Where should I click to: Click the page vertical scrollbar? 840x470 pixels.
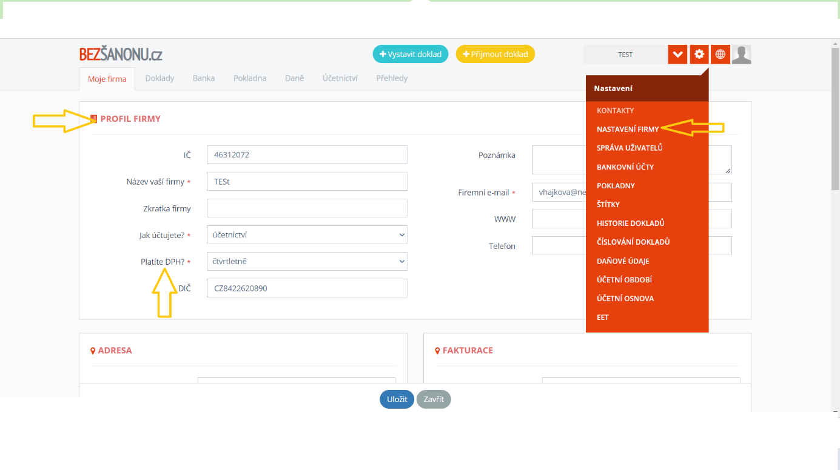coord(835,119)
